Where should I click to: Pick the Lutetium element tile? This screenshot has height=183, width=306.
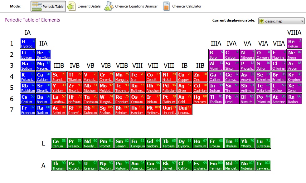[x=263, y=143]
